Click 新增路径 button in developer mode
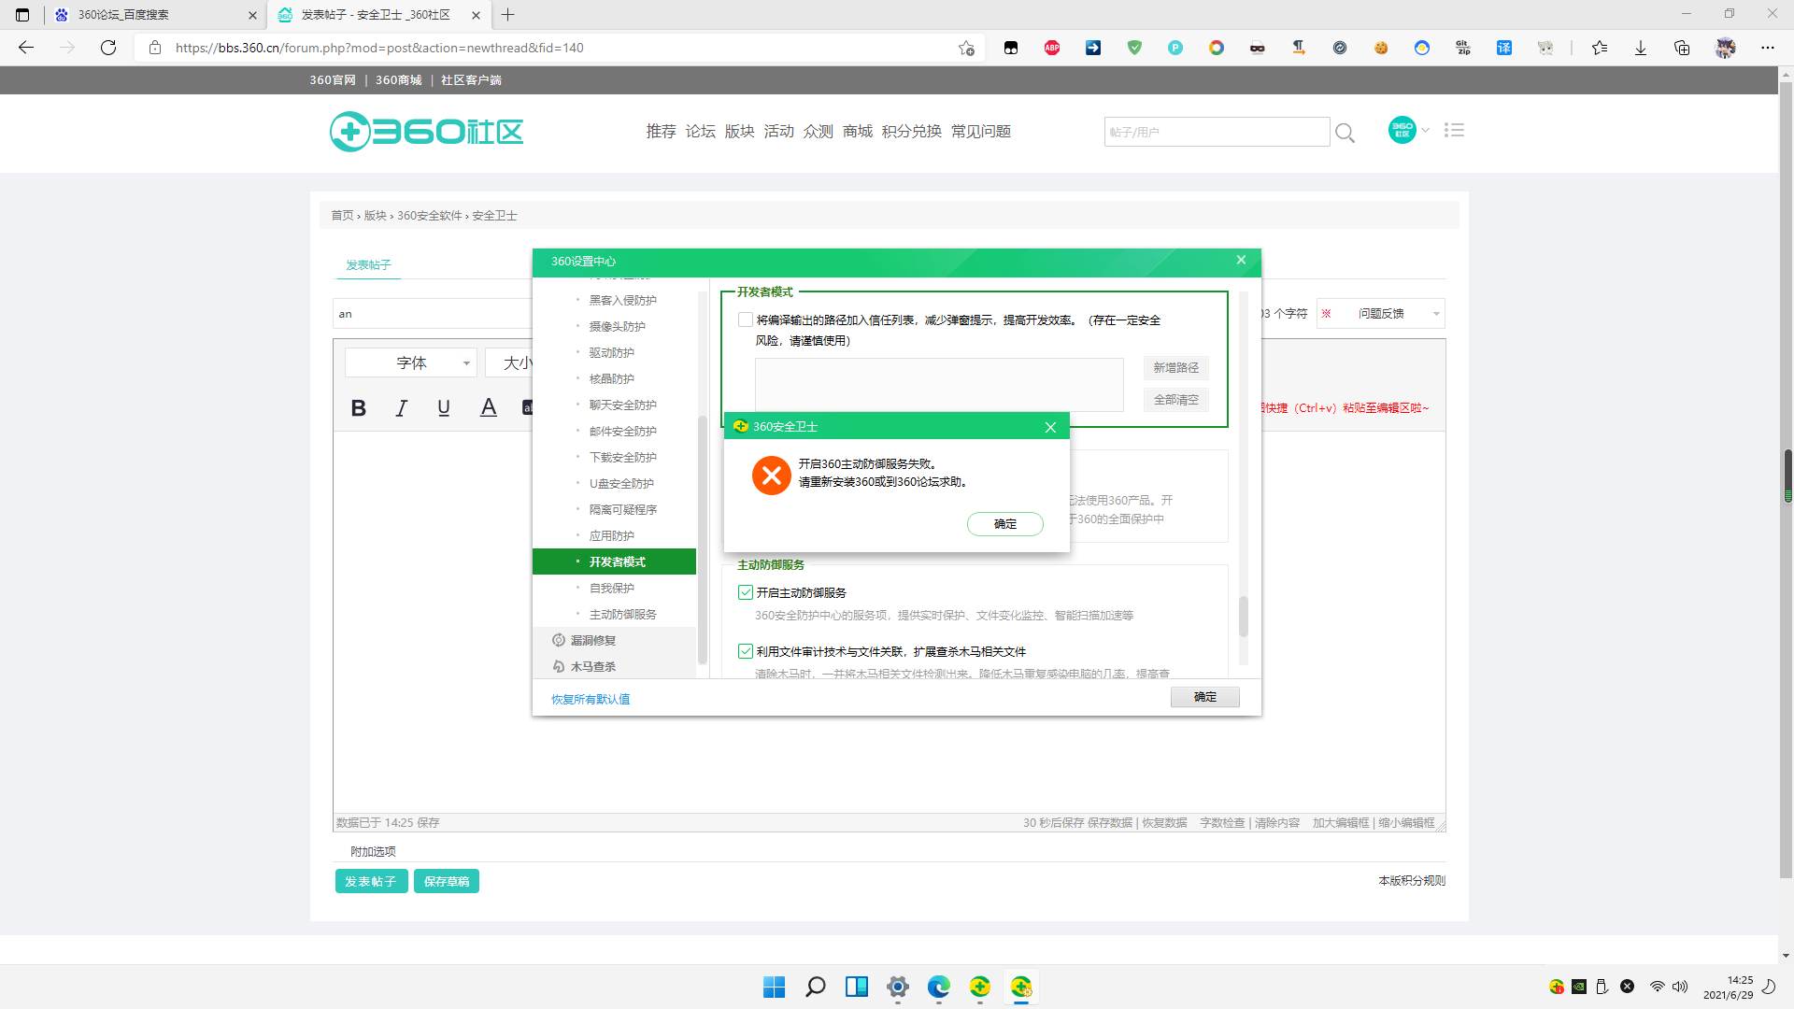1794x1009 pixels. 1175,368
